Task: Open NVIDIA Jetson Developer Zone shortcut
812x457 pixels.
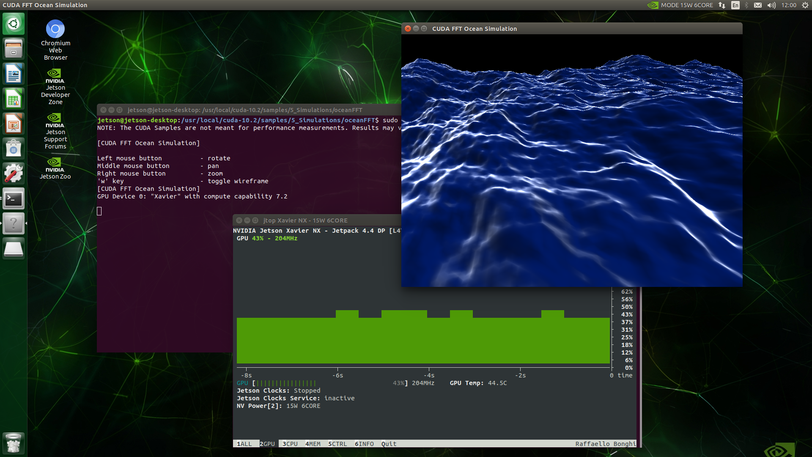Action: [55, 87]
